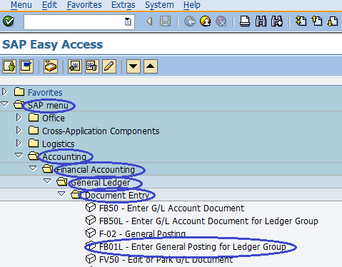Click the Add to Favorites icon
The image size is (342, 267).
point(75,66)
